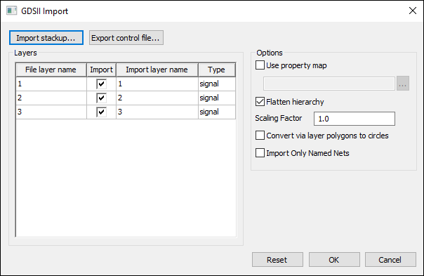Click the Scaling Factor input field
Viewport: 424px width, 276px height.
pyautogui.click(x=355, y=119)
